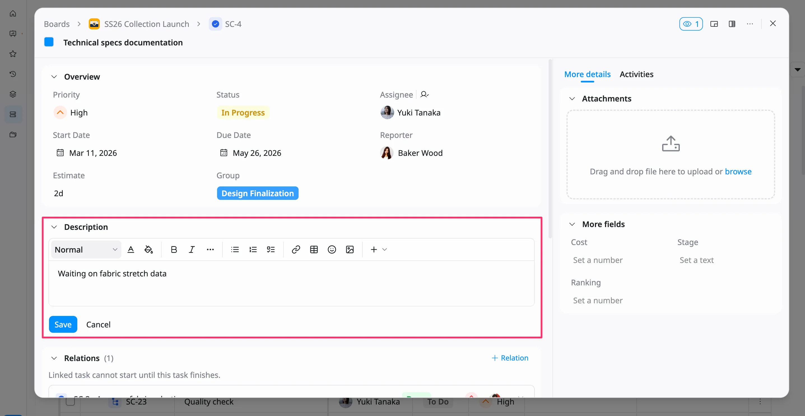This screenshot has width=805, height=416.
Task: Open more text formatting options
Action: tap(210, 249)
